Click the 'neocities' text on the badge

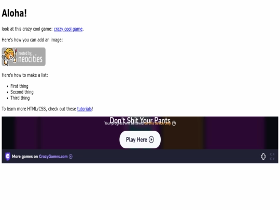31,59
